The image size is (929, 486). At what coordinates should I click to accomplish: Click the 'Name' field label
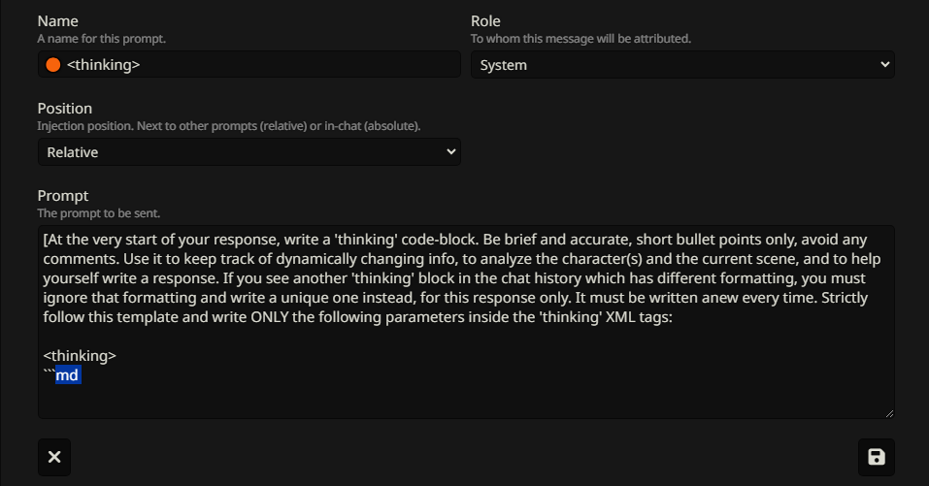coord(58,21)
